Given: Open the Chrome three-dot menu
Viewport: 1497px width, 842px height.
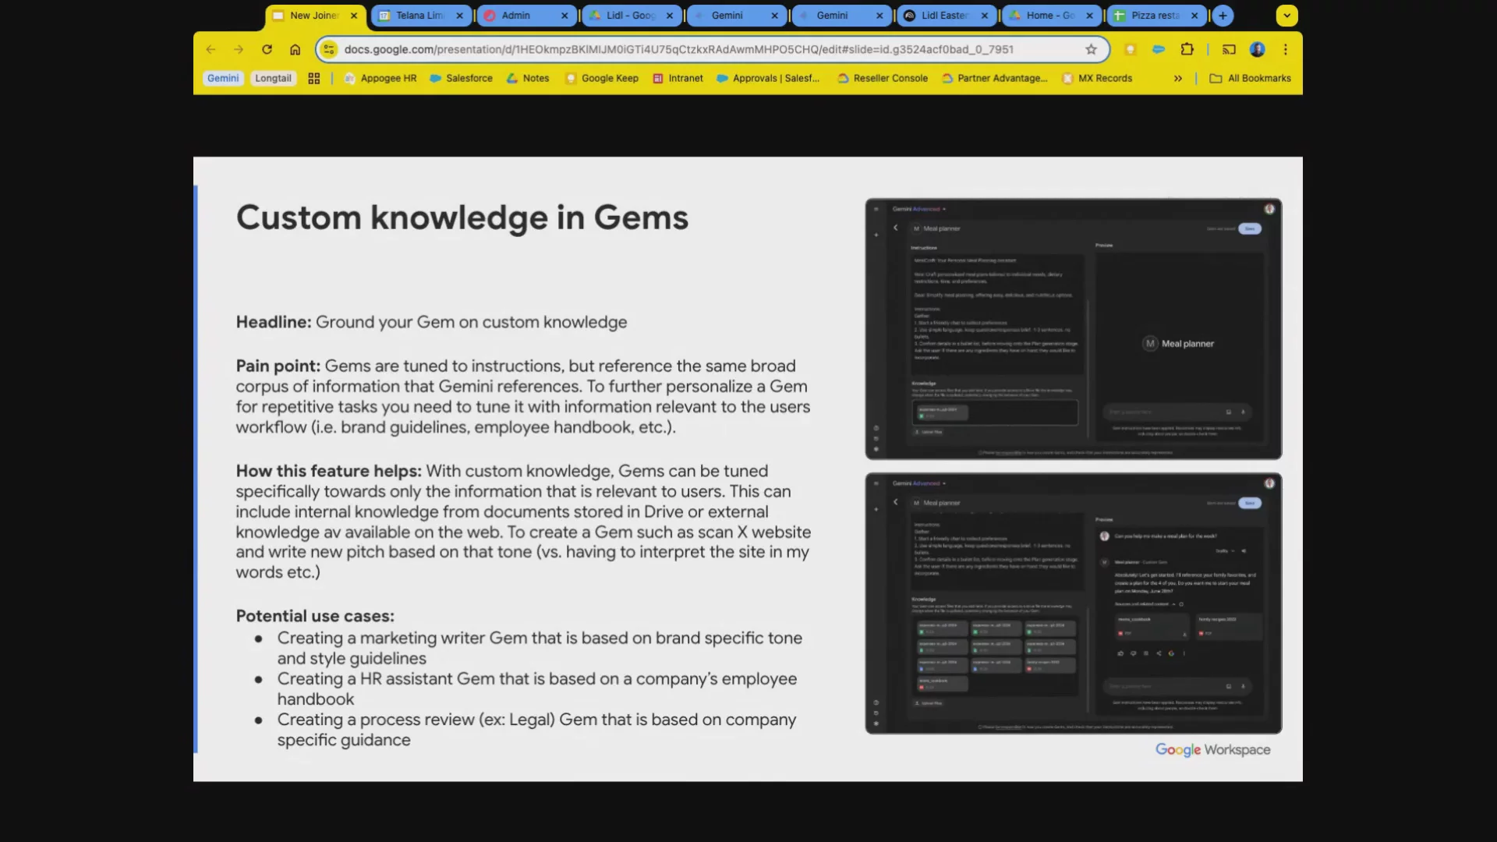Looking at the screenshot, I should click(x=1285, y=49).
